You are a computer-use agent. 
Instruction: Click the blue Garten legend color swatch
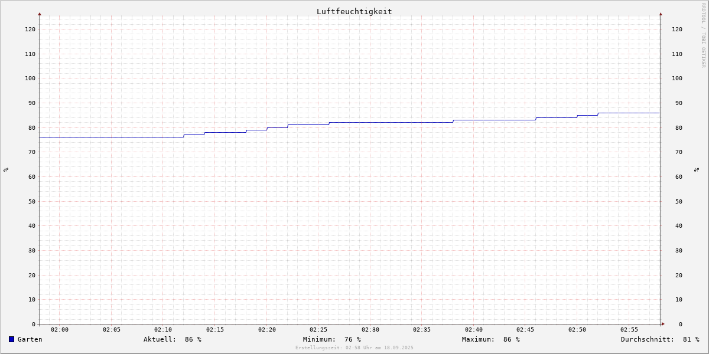coord(11,339)
